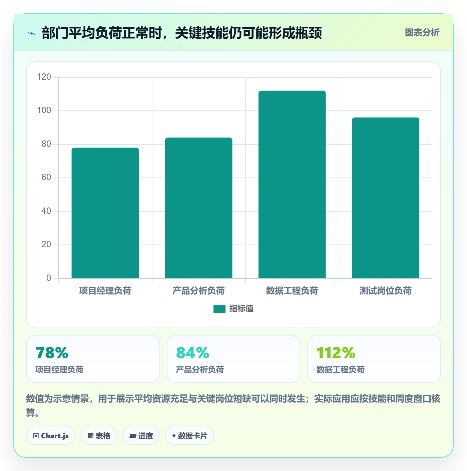
Task: Click the 112% 数据工程负荷 data card
Action: tap(374, 359)
